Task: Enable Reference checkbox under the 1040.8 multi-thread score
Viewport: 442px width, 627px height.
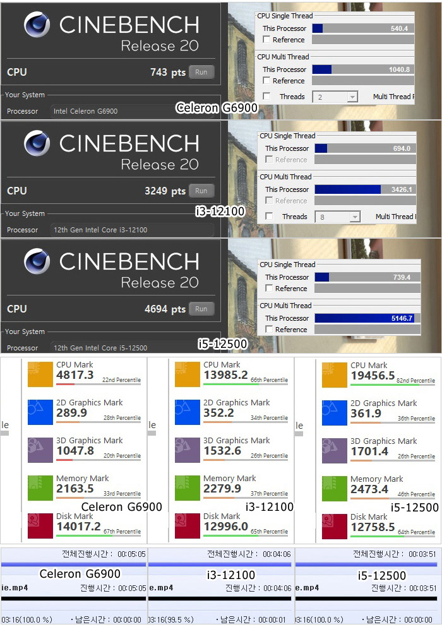Action: [266, 80]
